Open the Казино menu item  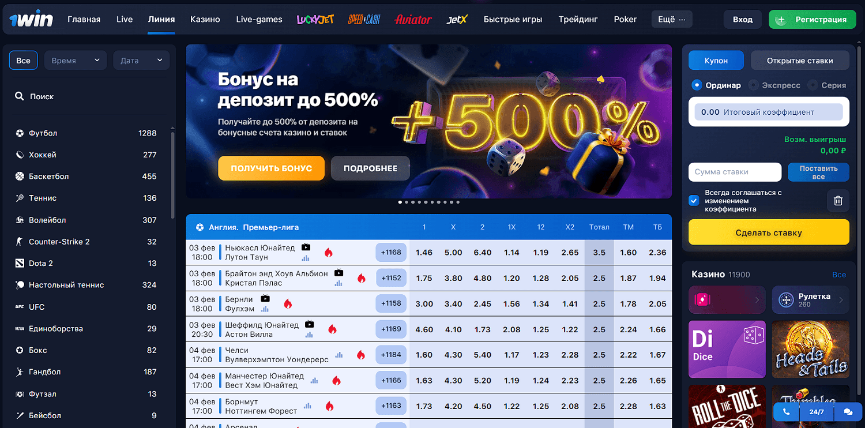click(205, 20)
